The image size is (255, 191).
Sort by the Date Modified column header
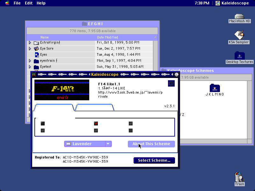tap(107, 37)
